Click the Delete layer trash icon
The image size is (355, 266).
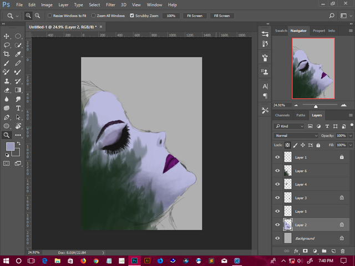[342, 251]
